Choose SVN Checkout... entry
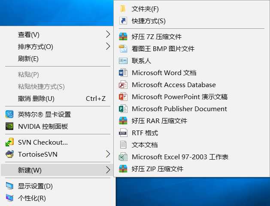The width and height of the screenshot is (270, 206). pyautogui.click(x=58, y=142)
